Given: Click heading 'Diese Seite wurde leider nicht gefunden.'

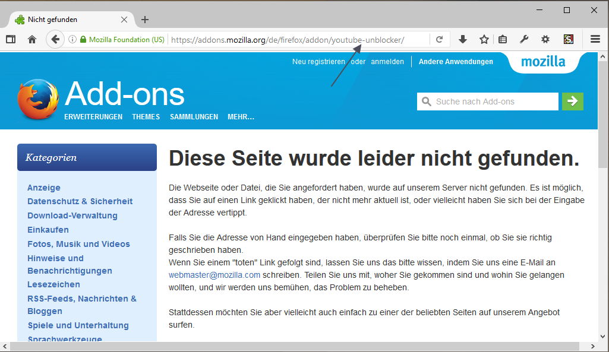Looking at the screenshot, I should pyautogui.click(x=374, y=158).
